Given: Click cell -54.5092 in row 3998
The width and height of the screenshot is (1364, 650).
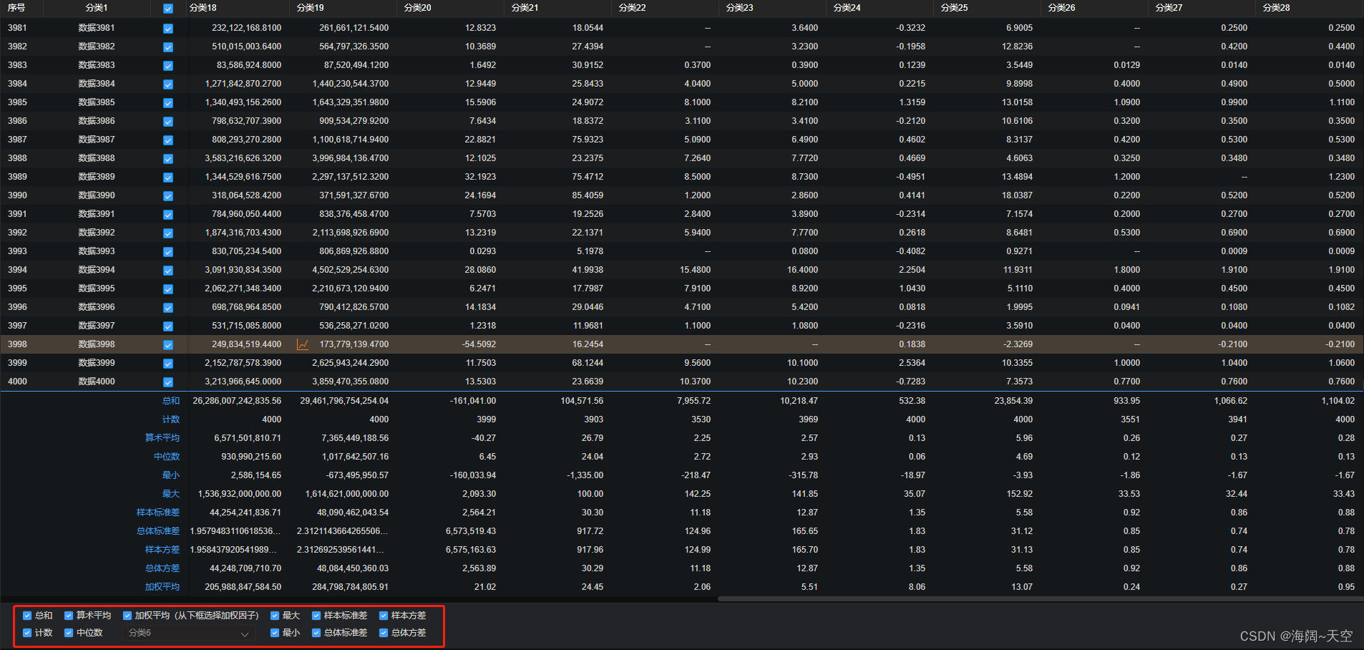Looking at the screenshot, I should tap(479, 344).
